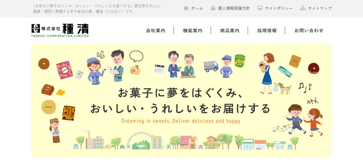This screenshot has height=162, width=363.
Task: Click the pink Gummy bag illustration
Action: click(x=65, y=70)
